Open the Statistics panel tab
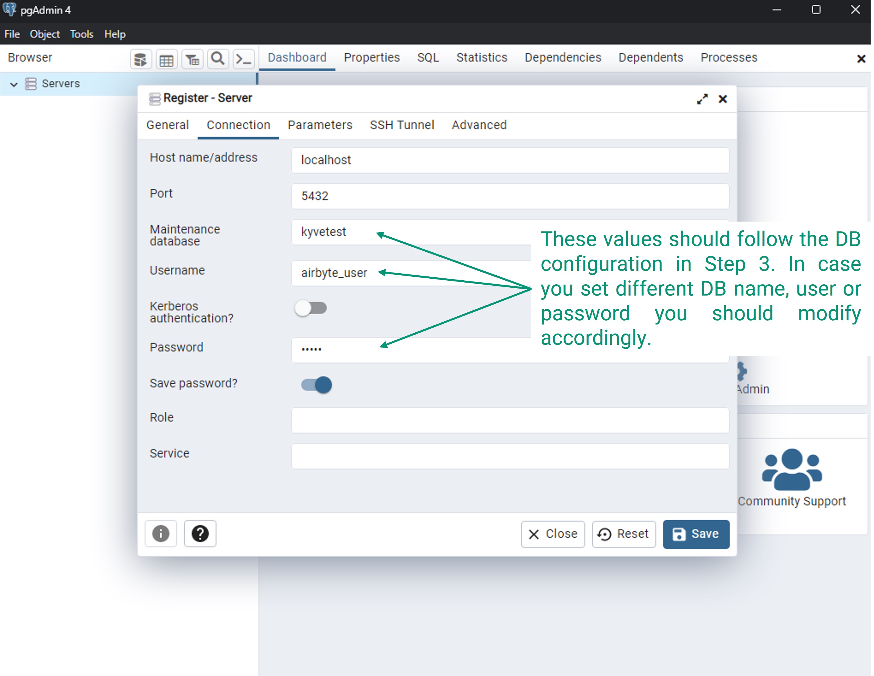This screenshot has height=676, width=874. [x=482, y=58]
